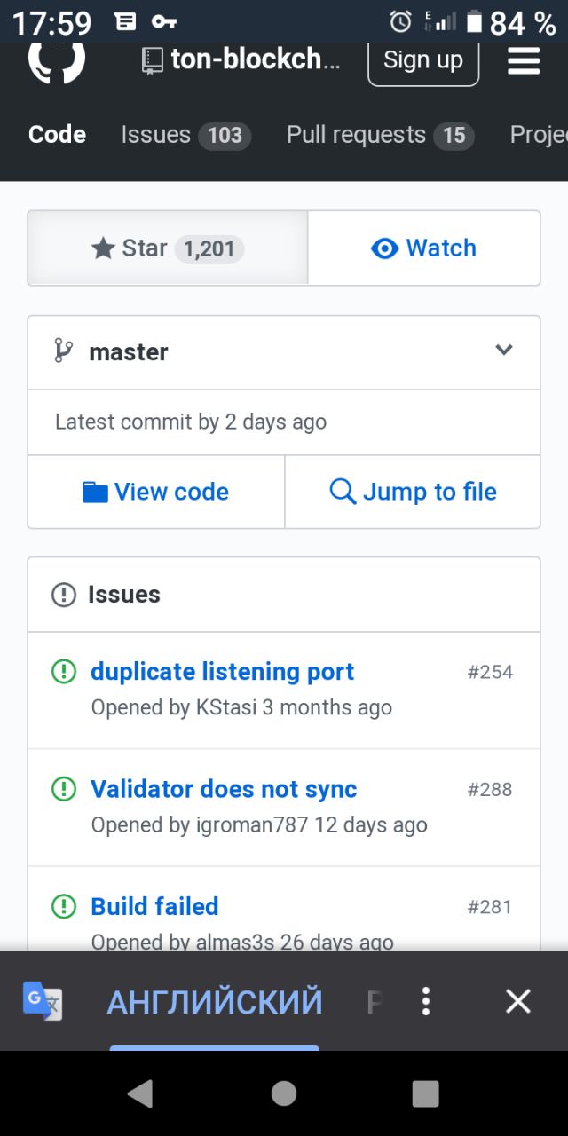Open the Issues tab with 103 count
This screenshot has width=568, height=1136.
click(x=186, y=135)
